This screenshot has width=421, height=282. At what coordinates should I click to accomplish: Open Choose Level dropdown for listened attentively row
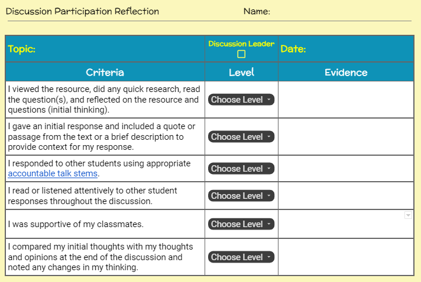(241, 196)
